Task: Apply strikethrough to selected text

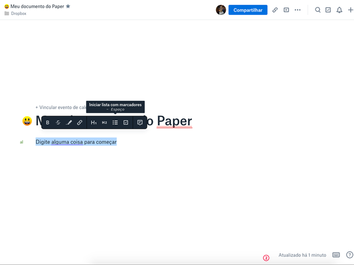Action: pyautogui.click(x=58, y=123)
